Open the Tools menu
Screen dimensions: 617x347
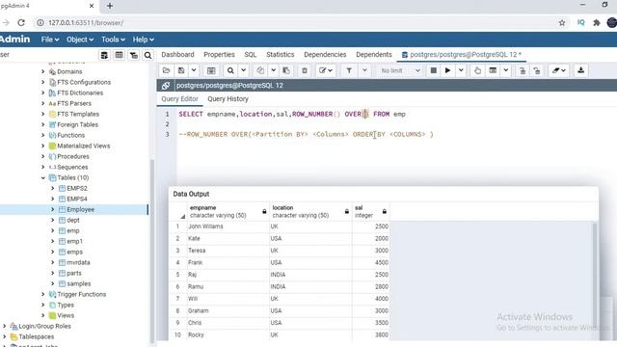pos(113,40)
